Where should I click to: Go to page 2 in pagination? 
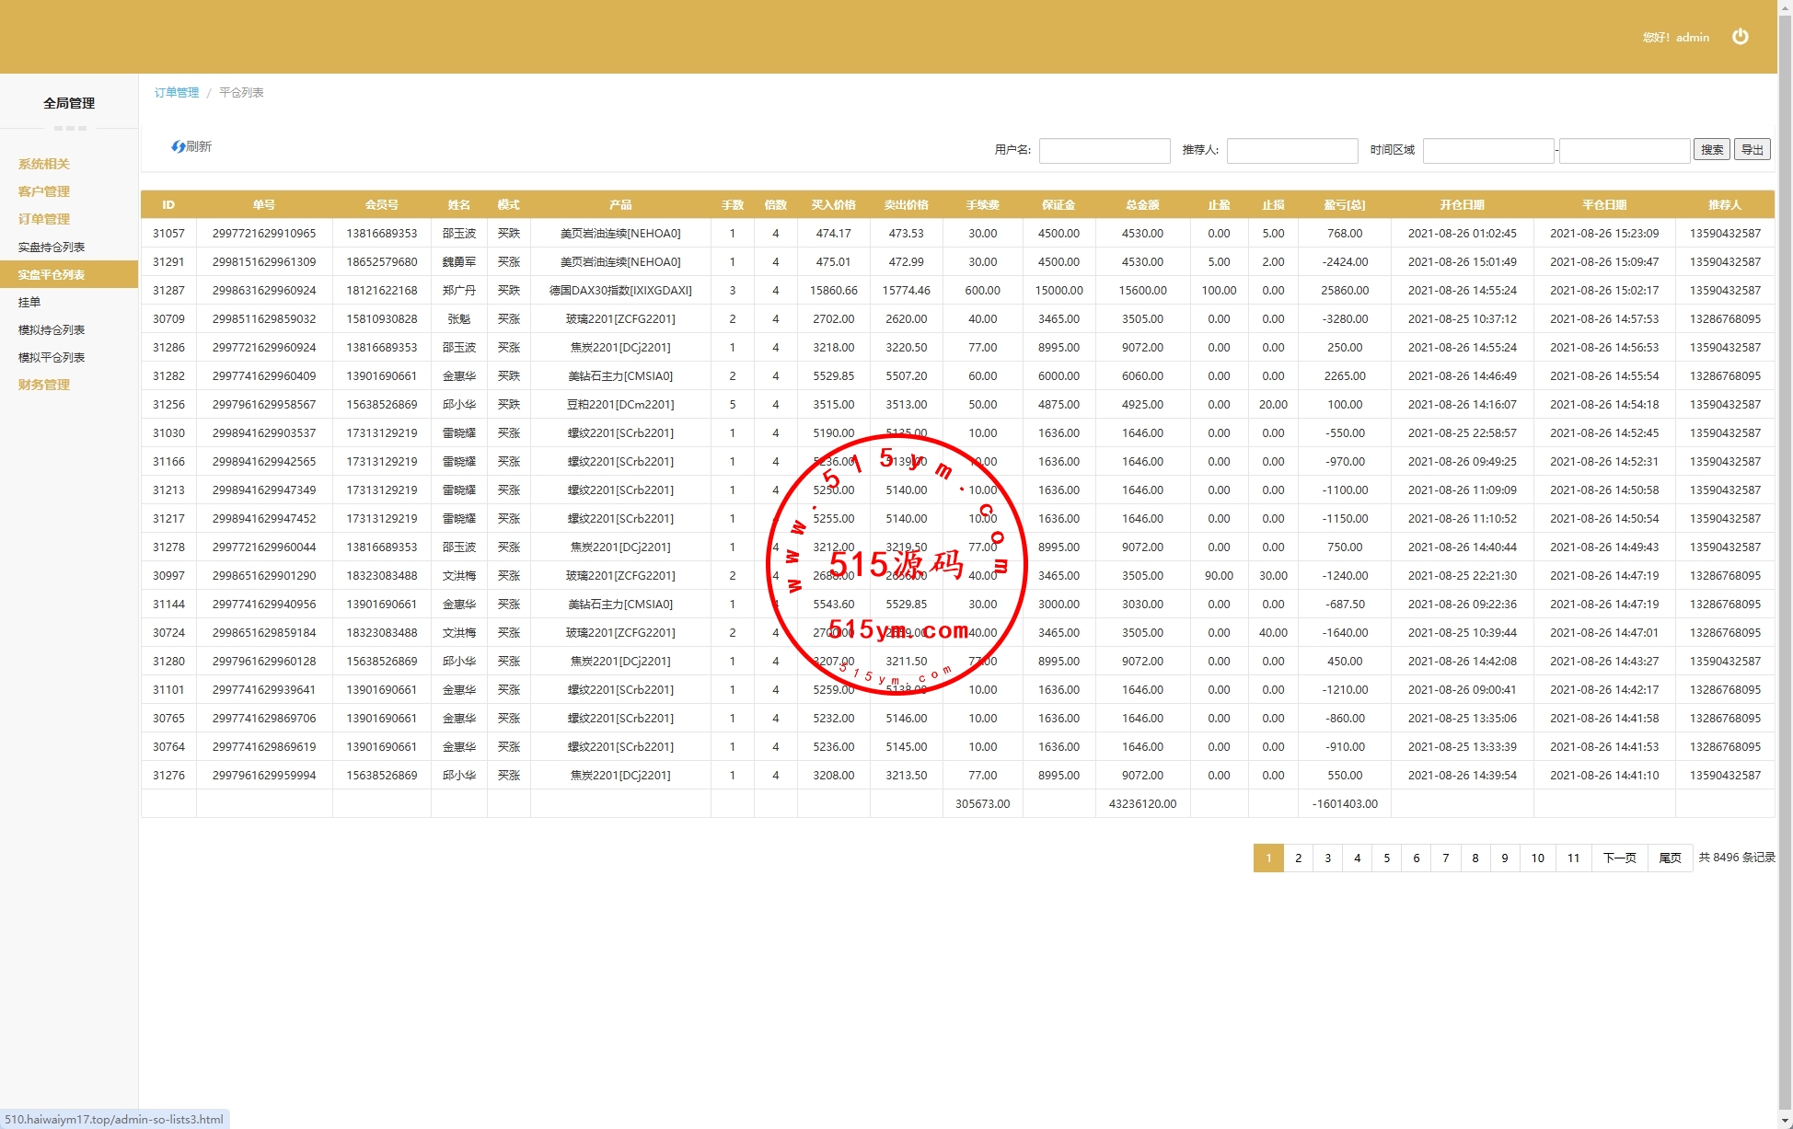[1298, 858]
